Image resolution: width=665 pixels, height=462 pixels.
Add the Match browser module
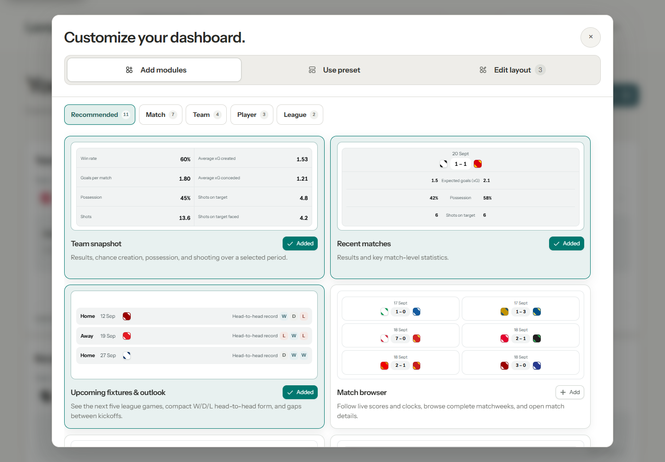point(569,392)
